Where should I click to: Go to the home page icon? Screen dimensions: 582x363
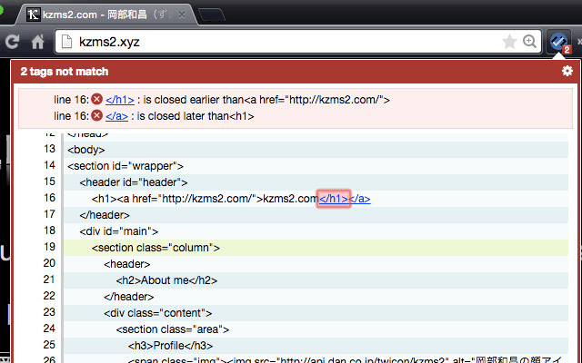[37, 42]
